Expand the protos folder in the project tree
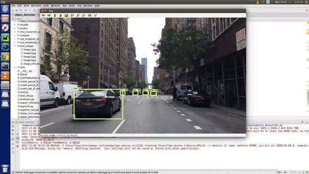 pyautogui.click(x=15, y=29)
